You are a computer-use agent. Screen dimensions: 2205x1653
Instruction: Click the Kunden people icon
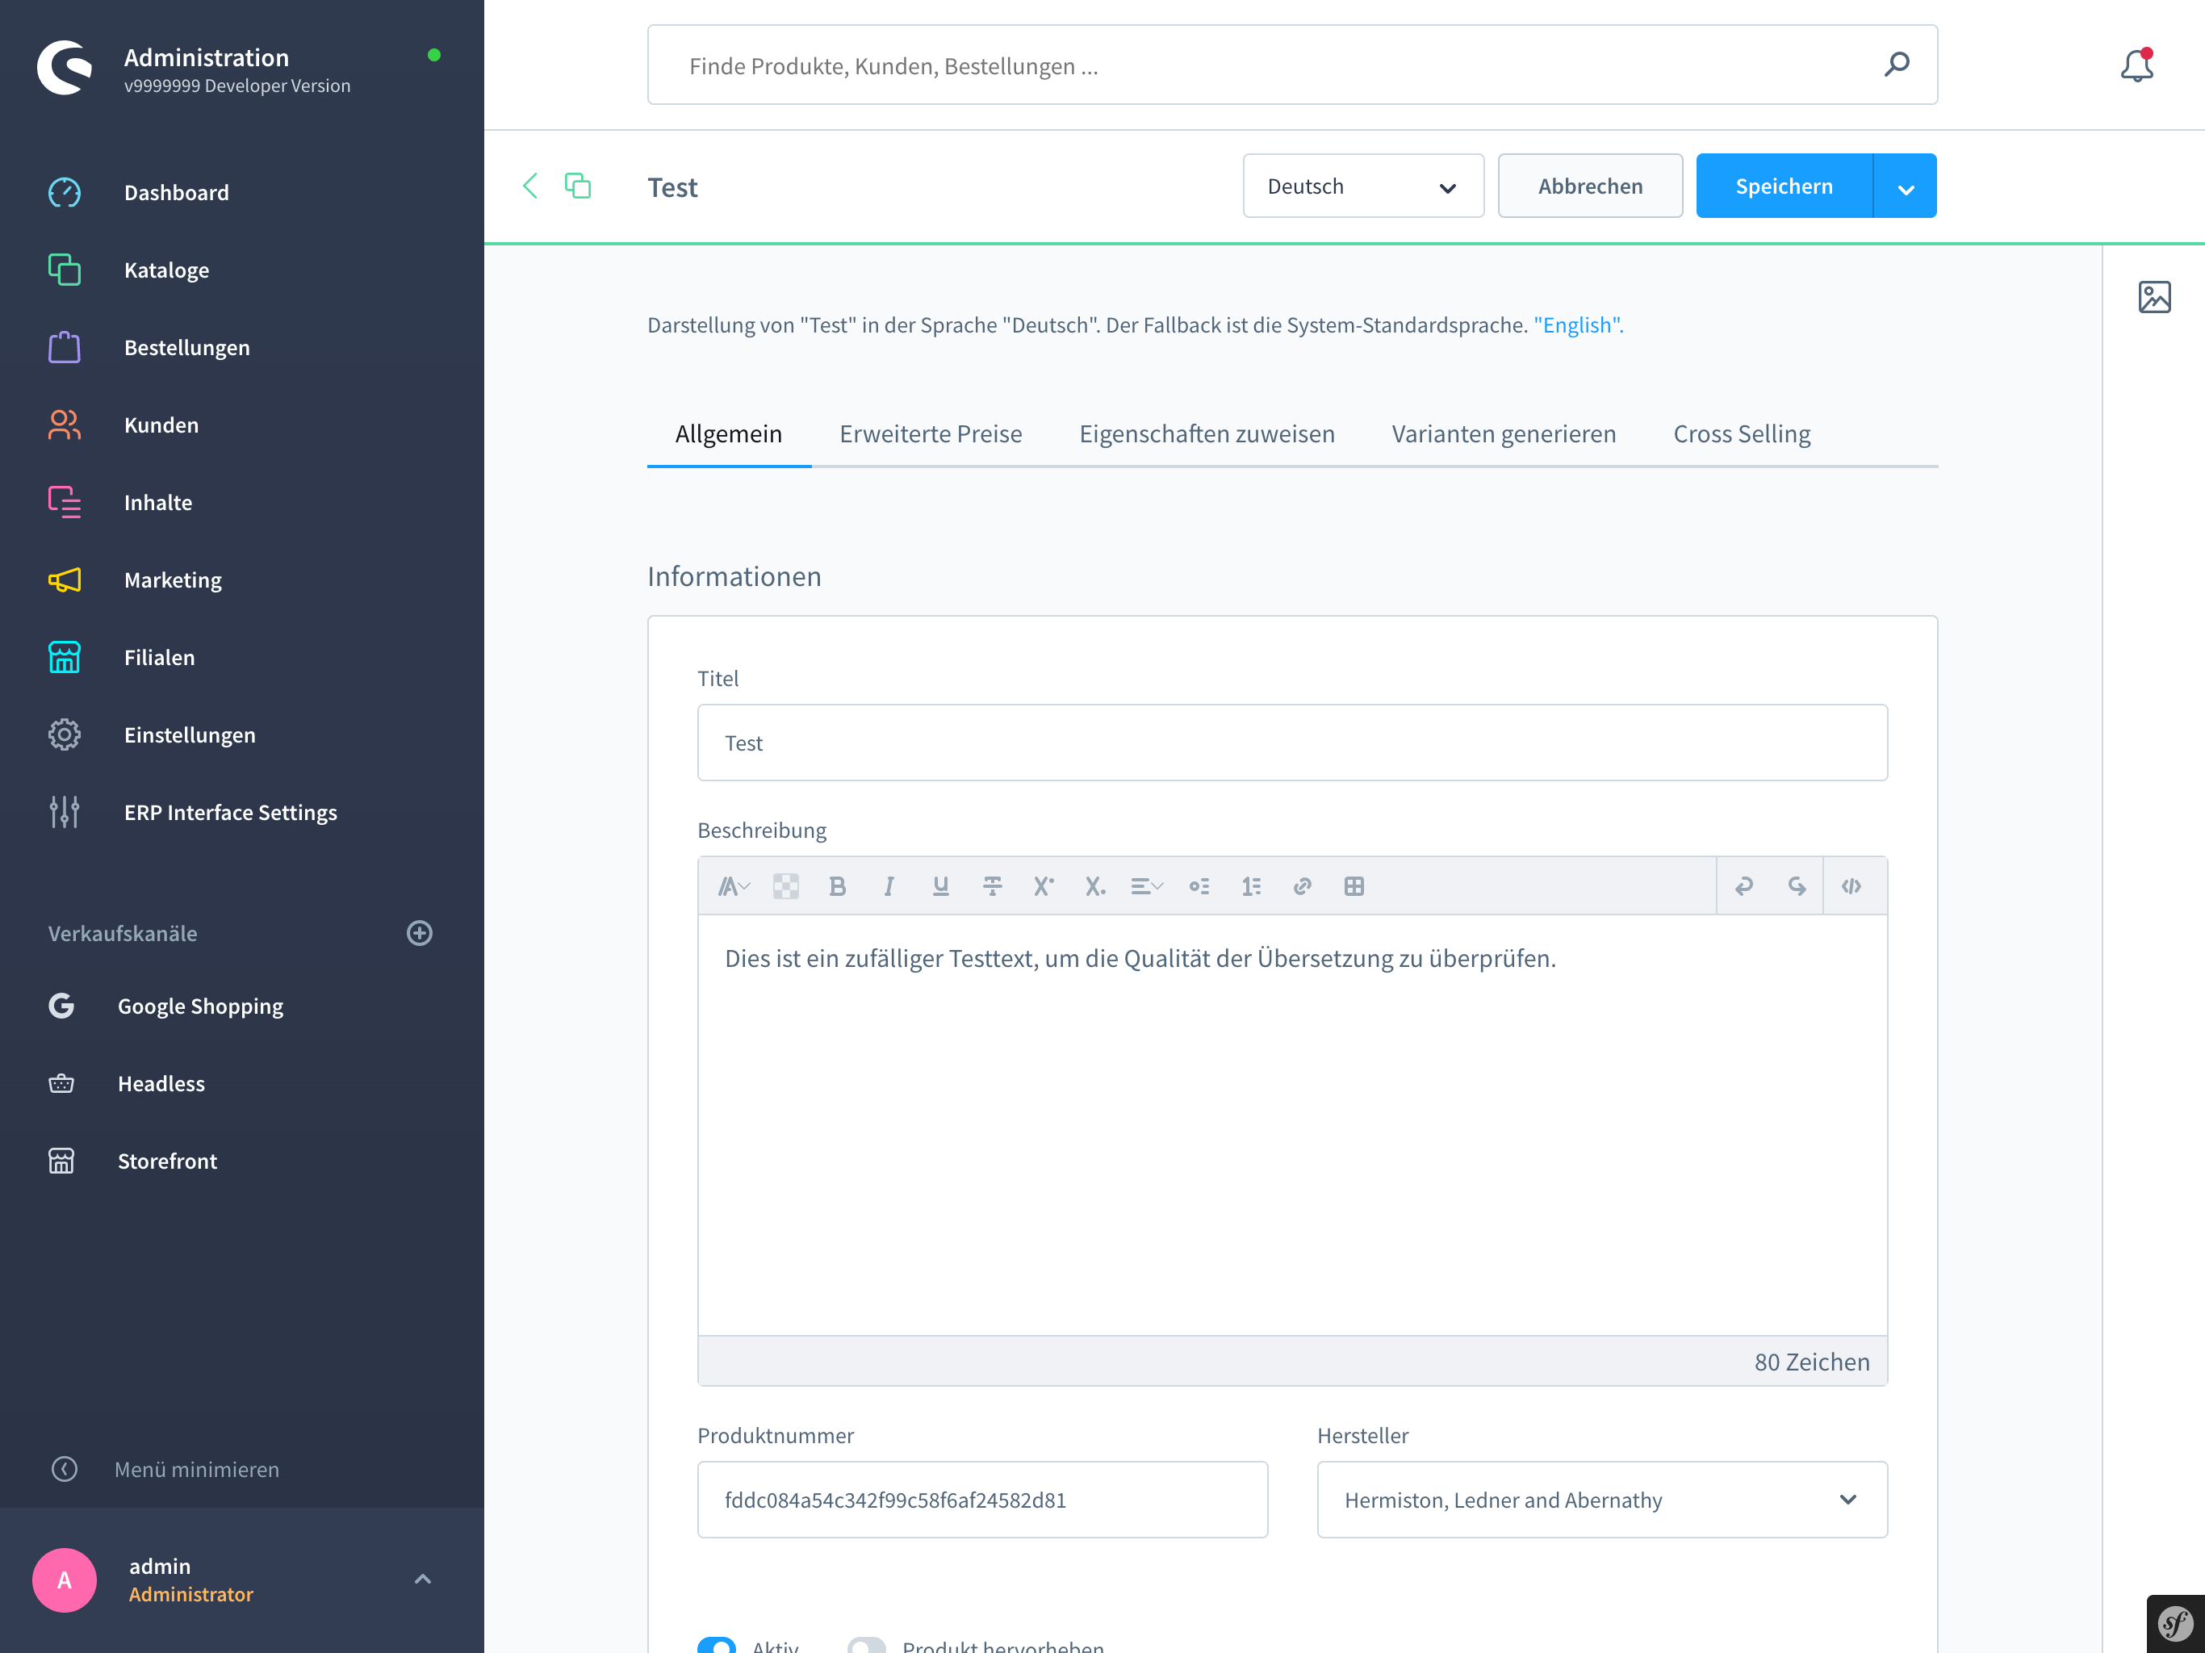(x=64, y=425)
